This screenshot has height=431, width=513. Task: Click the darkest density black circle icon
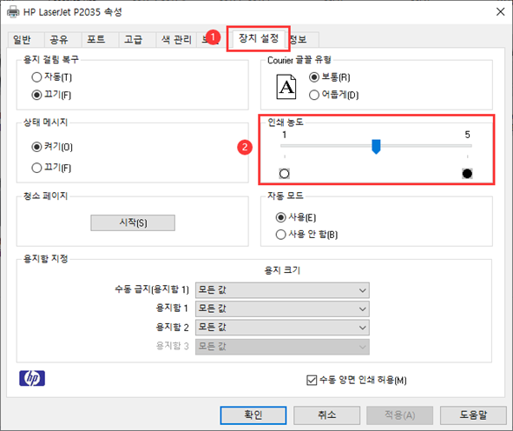tap(467, 174)
